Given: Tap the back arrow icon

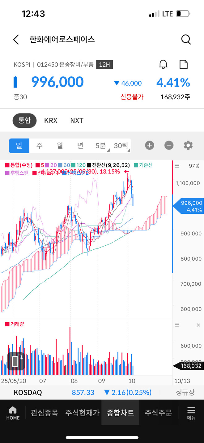Looking at the screenshot, I should click(15, 39).
